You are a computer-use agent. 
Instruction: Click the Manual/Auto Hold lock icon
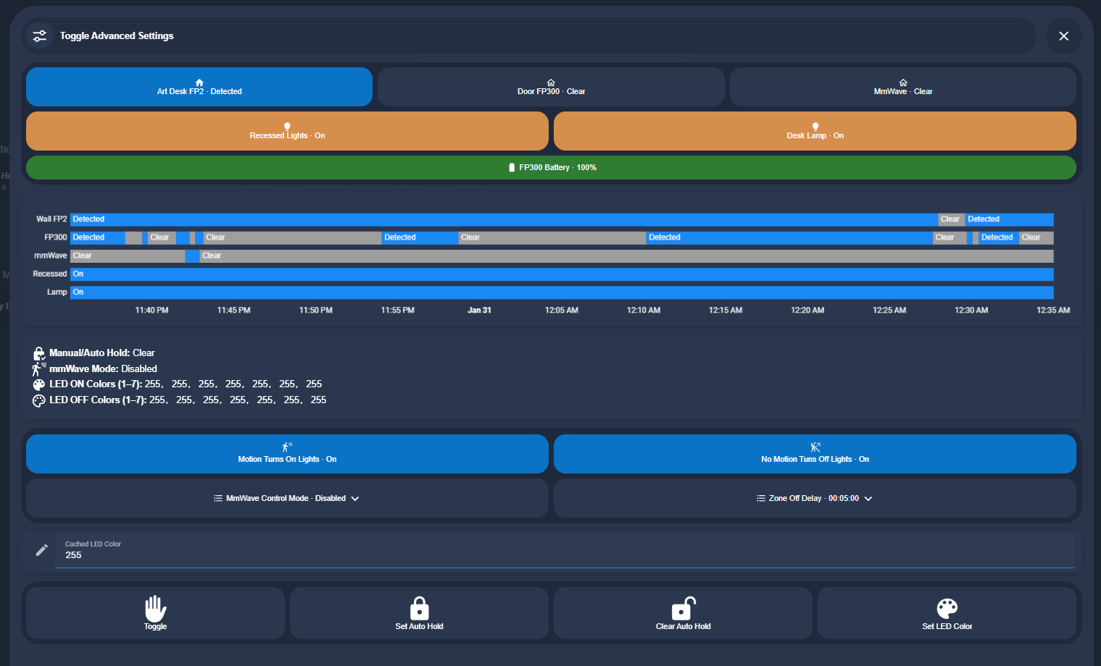pos(39,353)
